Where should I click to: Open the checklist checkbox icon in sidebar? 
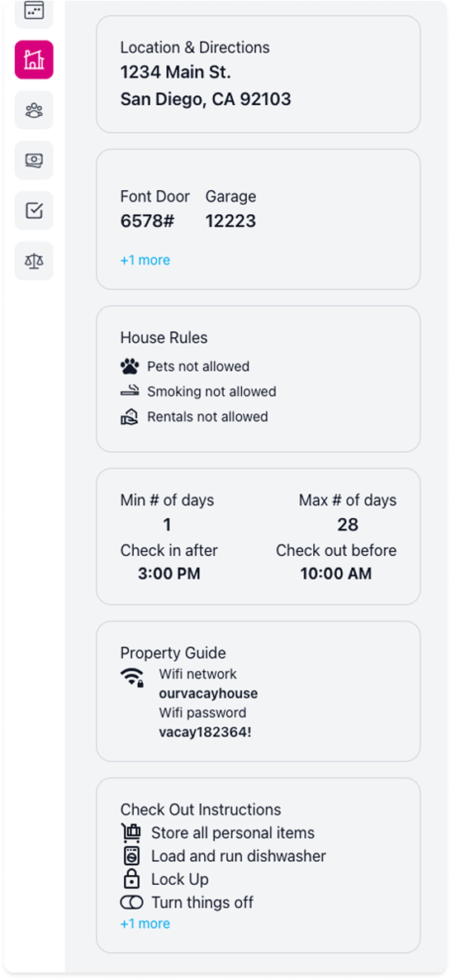pyautogui.click(x=35, y=211)
